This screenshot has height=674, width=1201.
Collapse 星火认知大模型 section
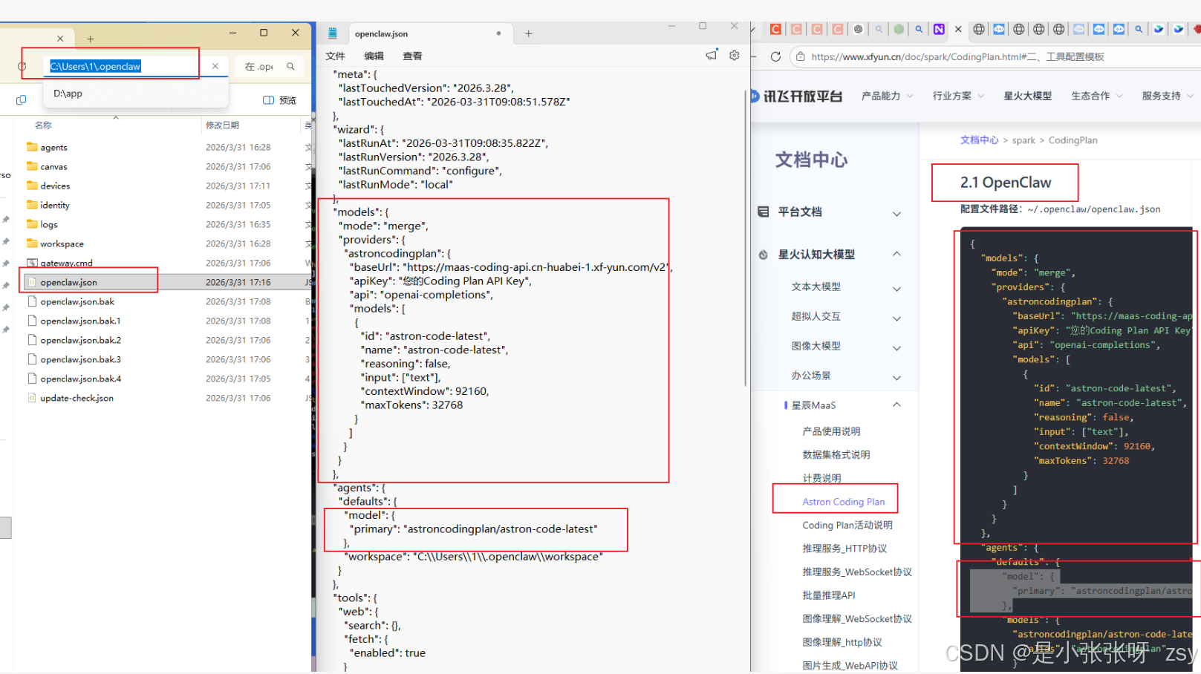896,254
